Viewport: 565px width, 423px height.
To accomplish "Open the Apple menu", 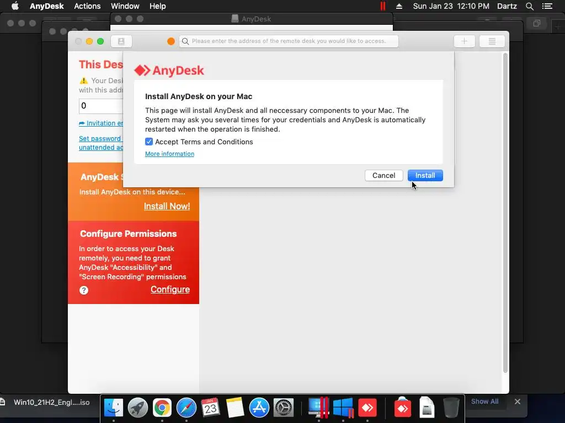I will point(15,6).
